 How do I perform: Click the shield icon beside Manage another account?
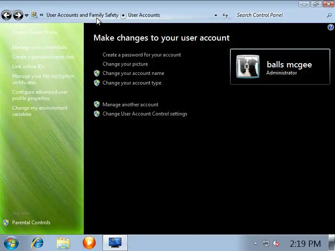pyautogui.click(x=97, y=104)
